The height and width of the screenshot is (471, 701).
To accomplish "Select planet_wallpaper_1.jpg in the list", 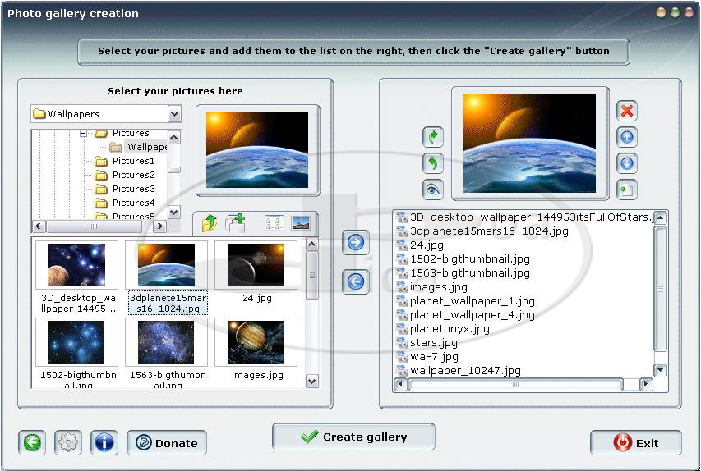I will tap(472, 301).
